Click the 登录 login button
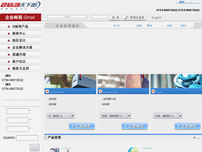Viewport: 202px width, 152px height. 115,18
